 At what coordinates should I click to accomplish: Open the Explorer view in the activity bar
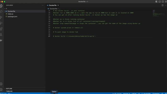pos(1,6)
